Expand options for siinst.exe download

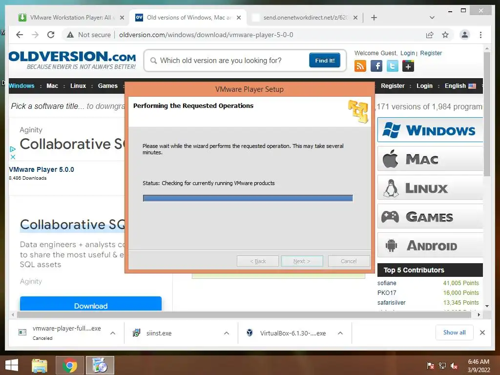[227, 333]
